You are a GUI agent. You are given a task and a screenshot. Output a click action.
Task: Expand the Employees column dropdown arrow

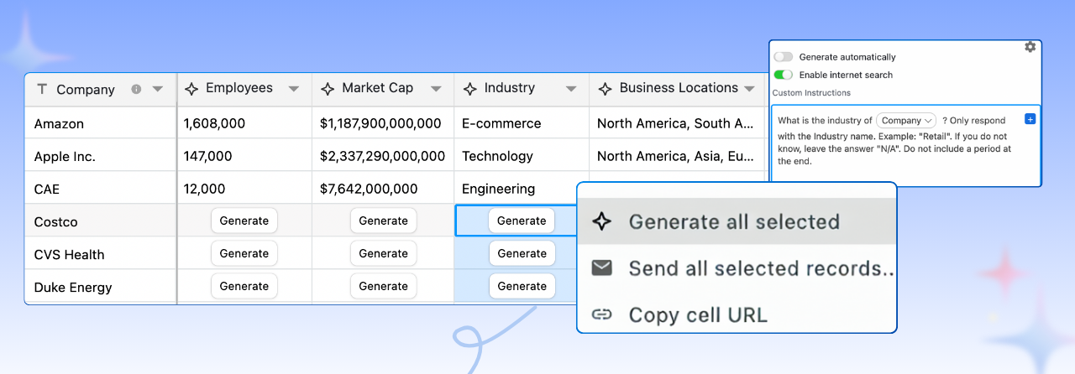(x=294, y=89)
